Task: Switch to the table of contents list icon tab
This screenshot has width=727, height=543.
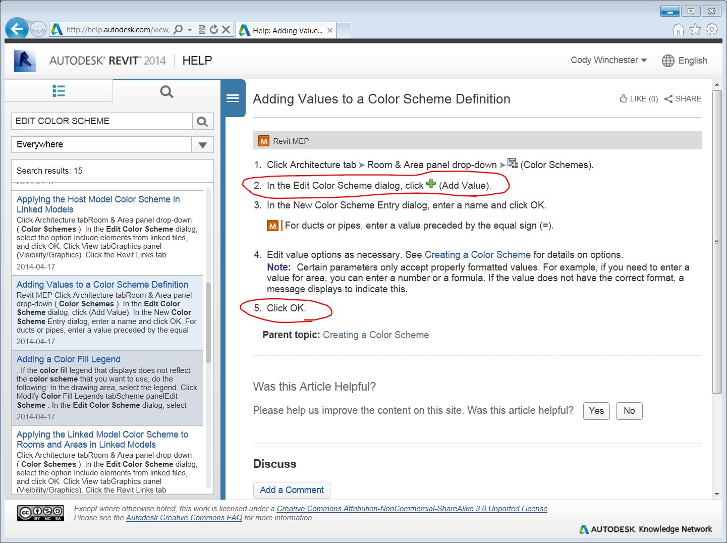Action: pyautogui.click(x=59, y=91)
